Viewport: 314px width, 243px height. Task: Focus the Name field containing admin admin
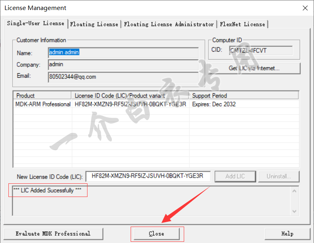point(123,52)
